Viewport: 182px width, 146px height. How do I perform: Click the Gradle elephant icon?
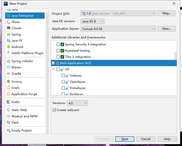(8, 74)
